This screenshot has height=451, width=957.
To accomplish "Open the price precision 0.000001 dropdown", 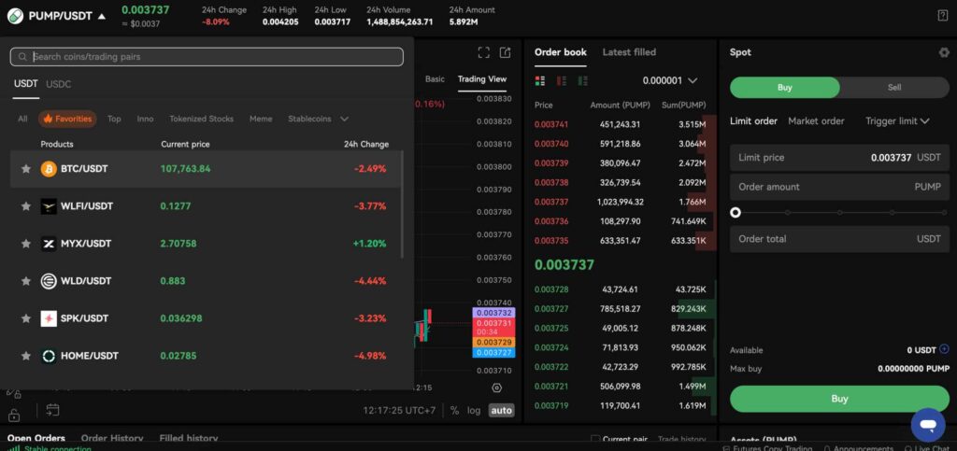I will 669,80.
